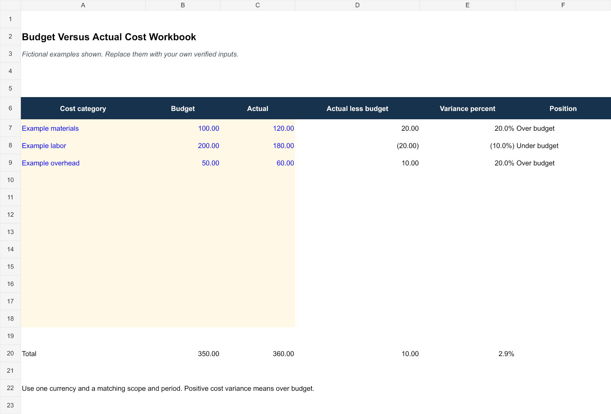Screen dimensions: 611x414
Task: Select column C header
Action: click(258, 5)
